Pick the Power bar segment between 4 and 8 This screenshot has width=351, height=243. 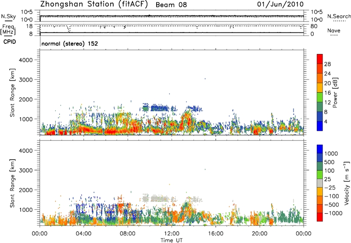click(320, 116)
